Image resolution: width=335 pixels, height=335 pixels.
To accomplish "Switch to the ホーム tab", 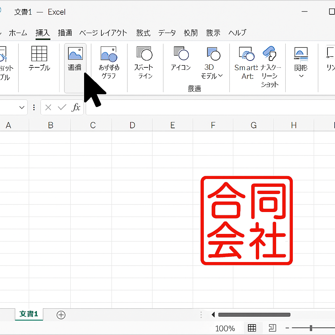I will click(18, 33).
